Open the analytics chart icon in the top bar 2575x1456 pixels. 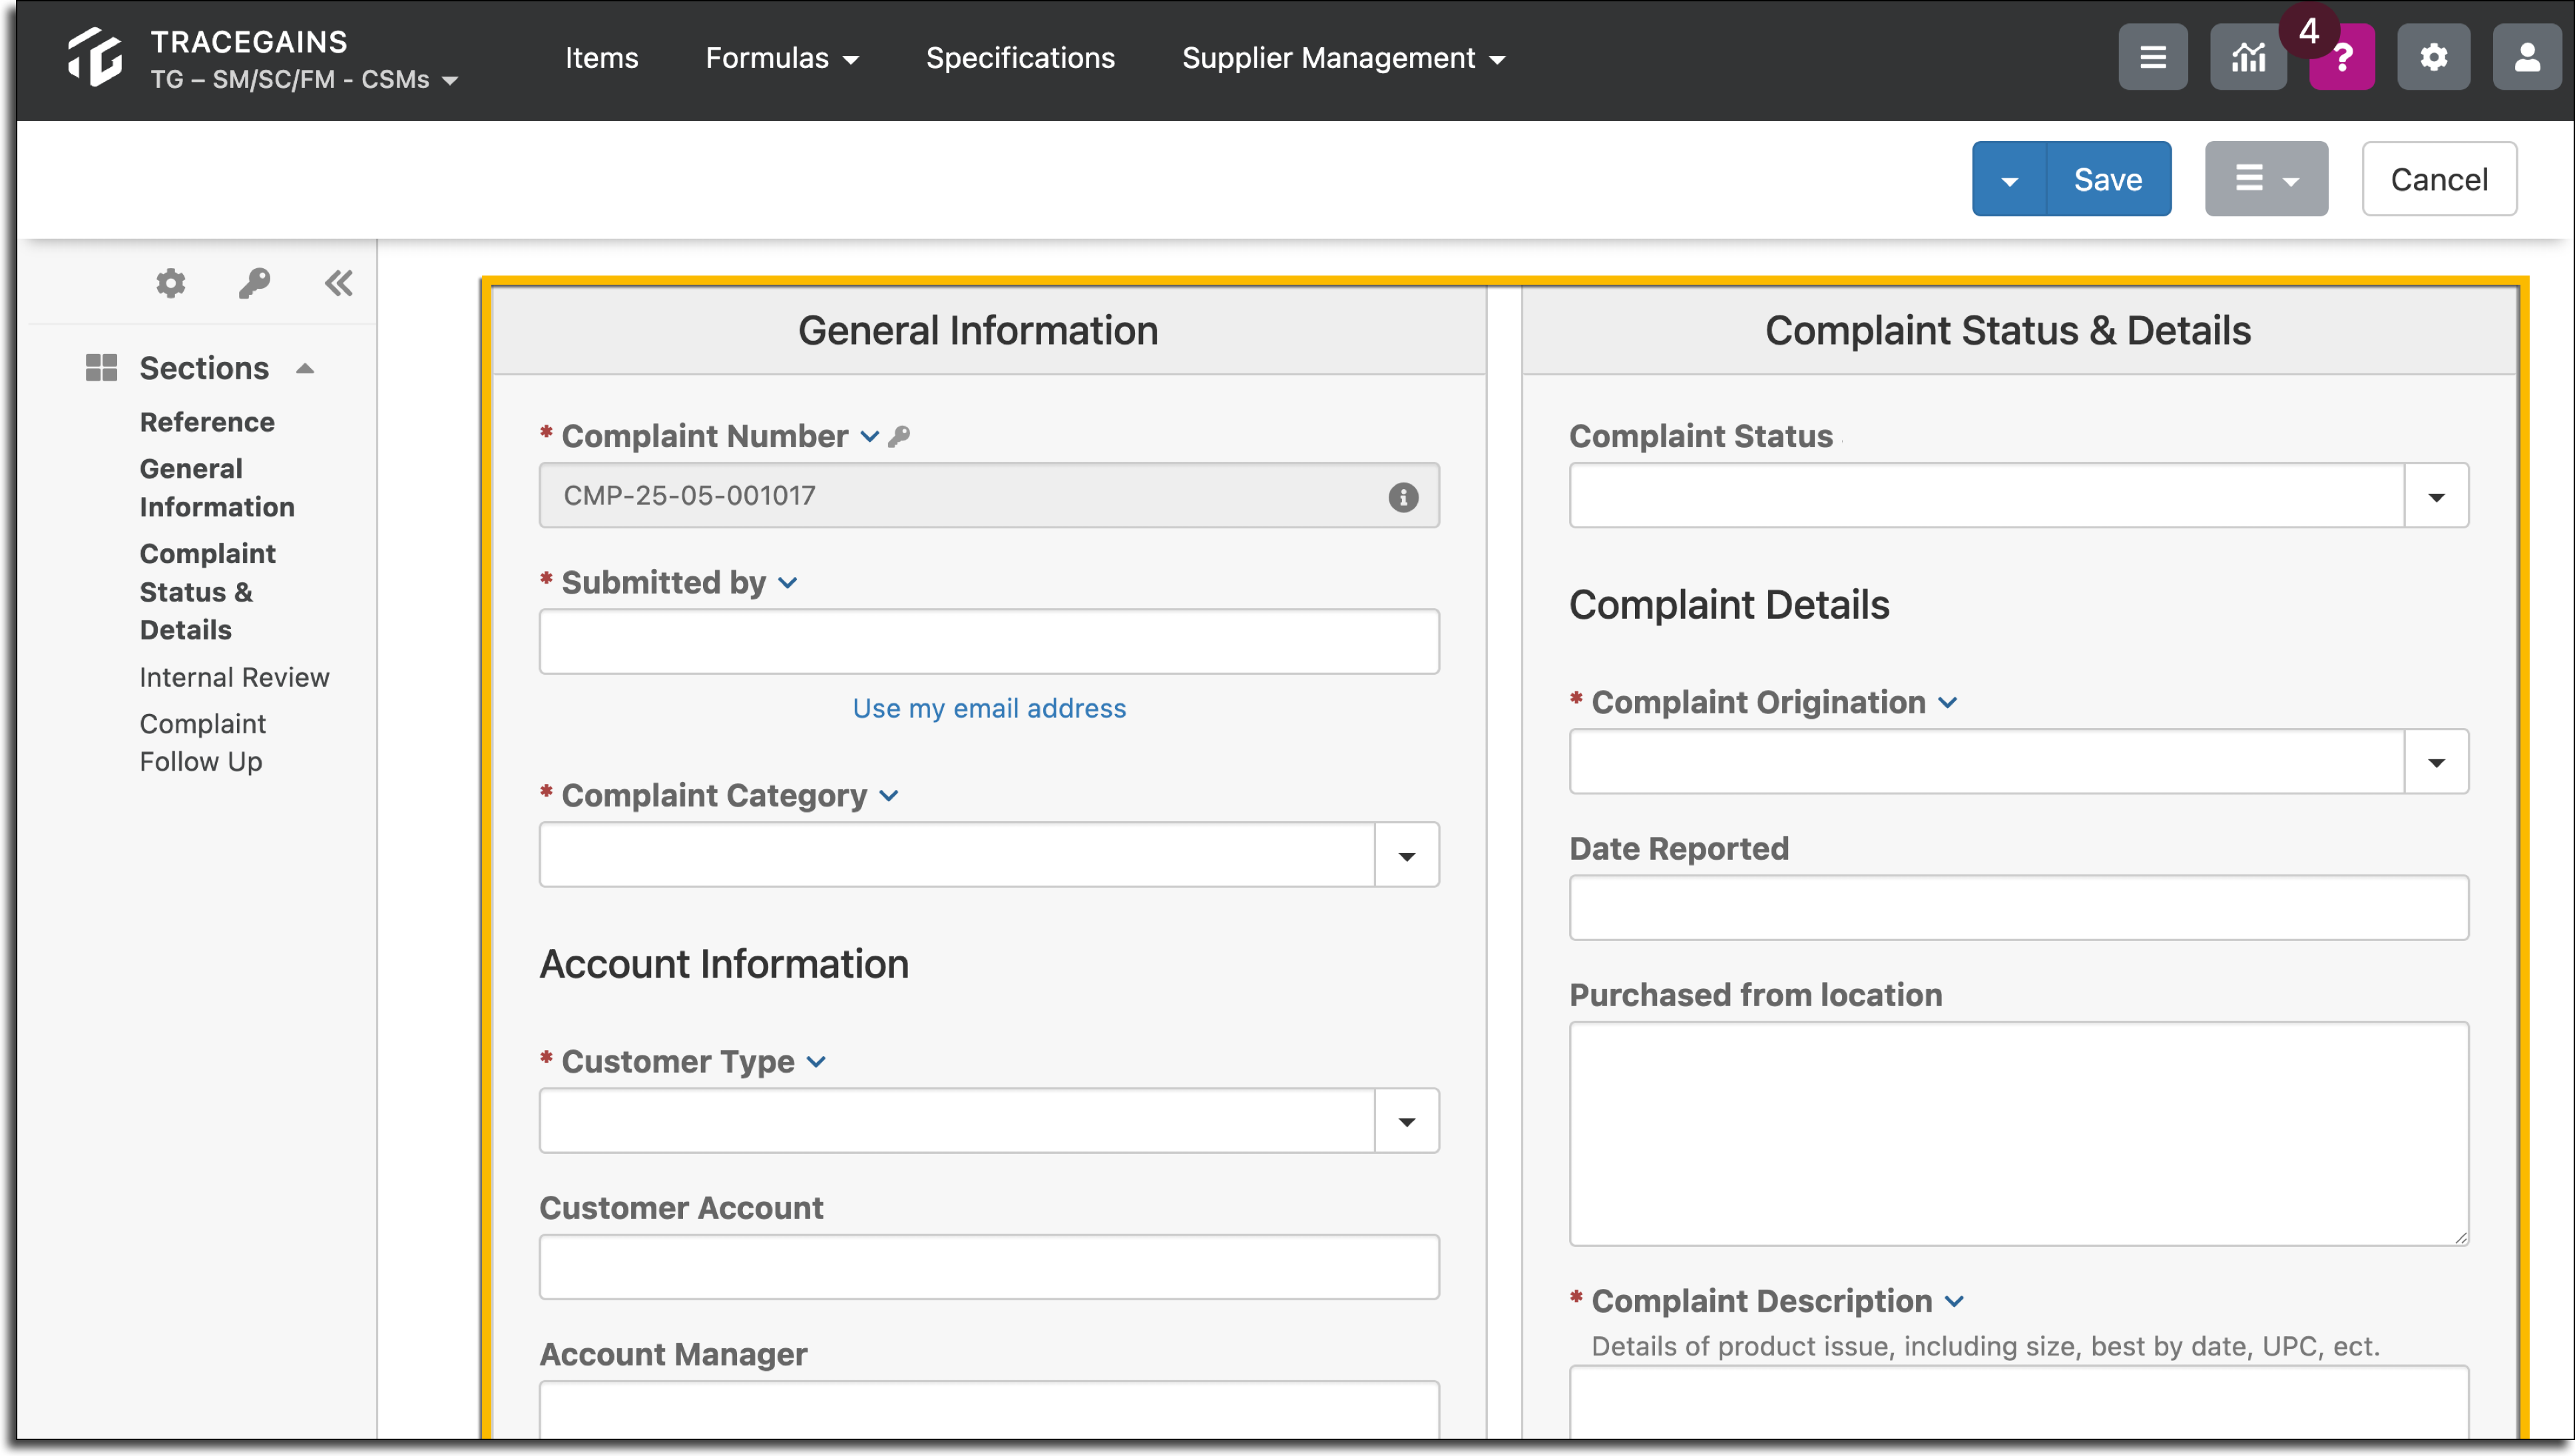coord(2247,58)
